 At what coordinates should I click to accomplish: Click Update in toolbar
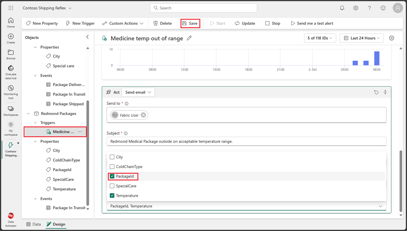tap(245, 23)
